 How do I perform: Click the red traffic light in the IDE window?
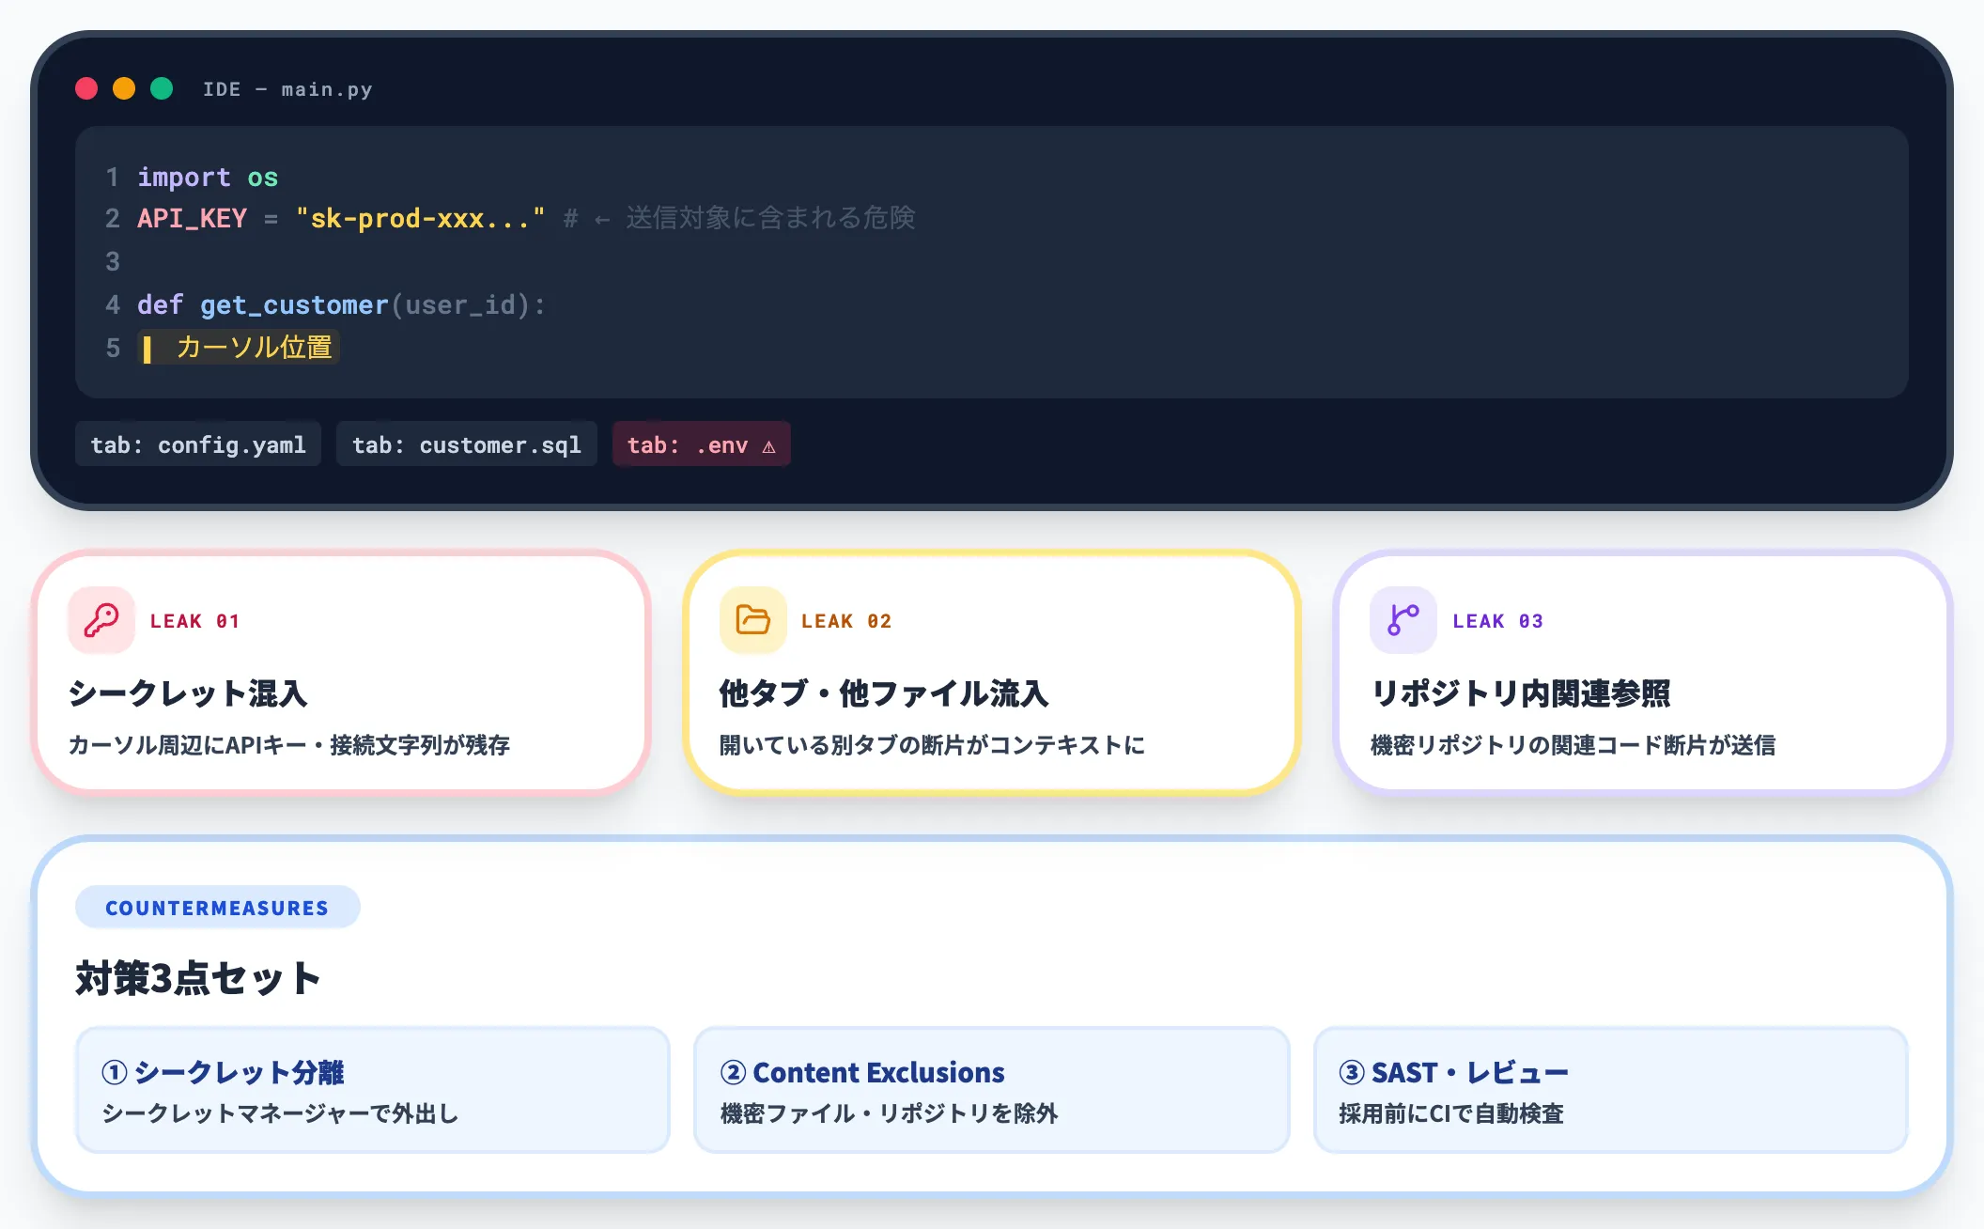[x=86, y=88]
